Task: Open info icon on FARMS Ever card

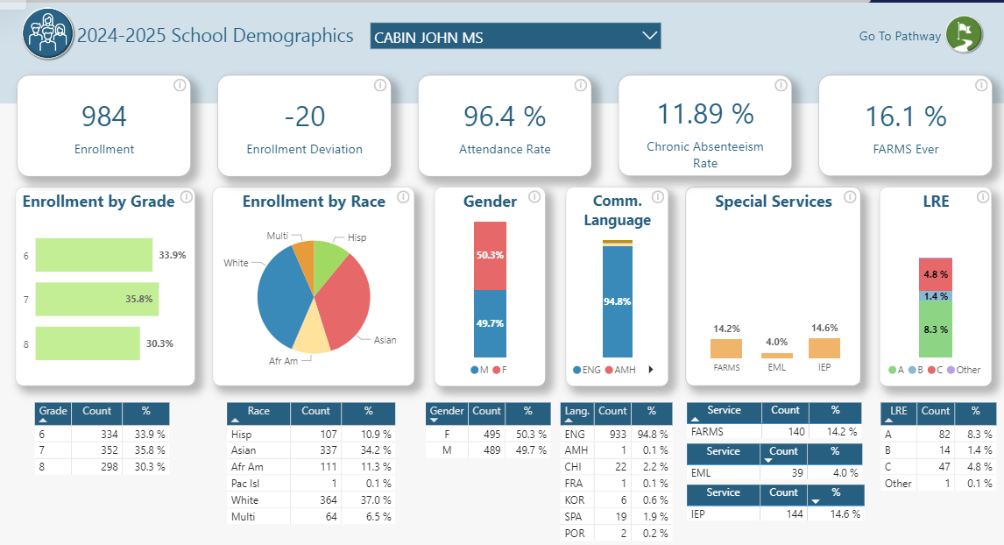Action: point(981,85)
